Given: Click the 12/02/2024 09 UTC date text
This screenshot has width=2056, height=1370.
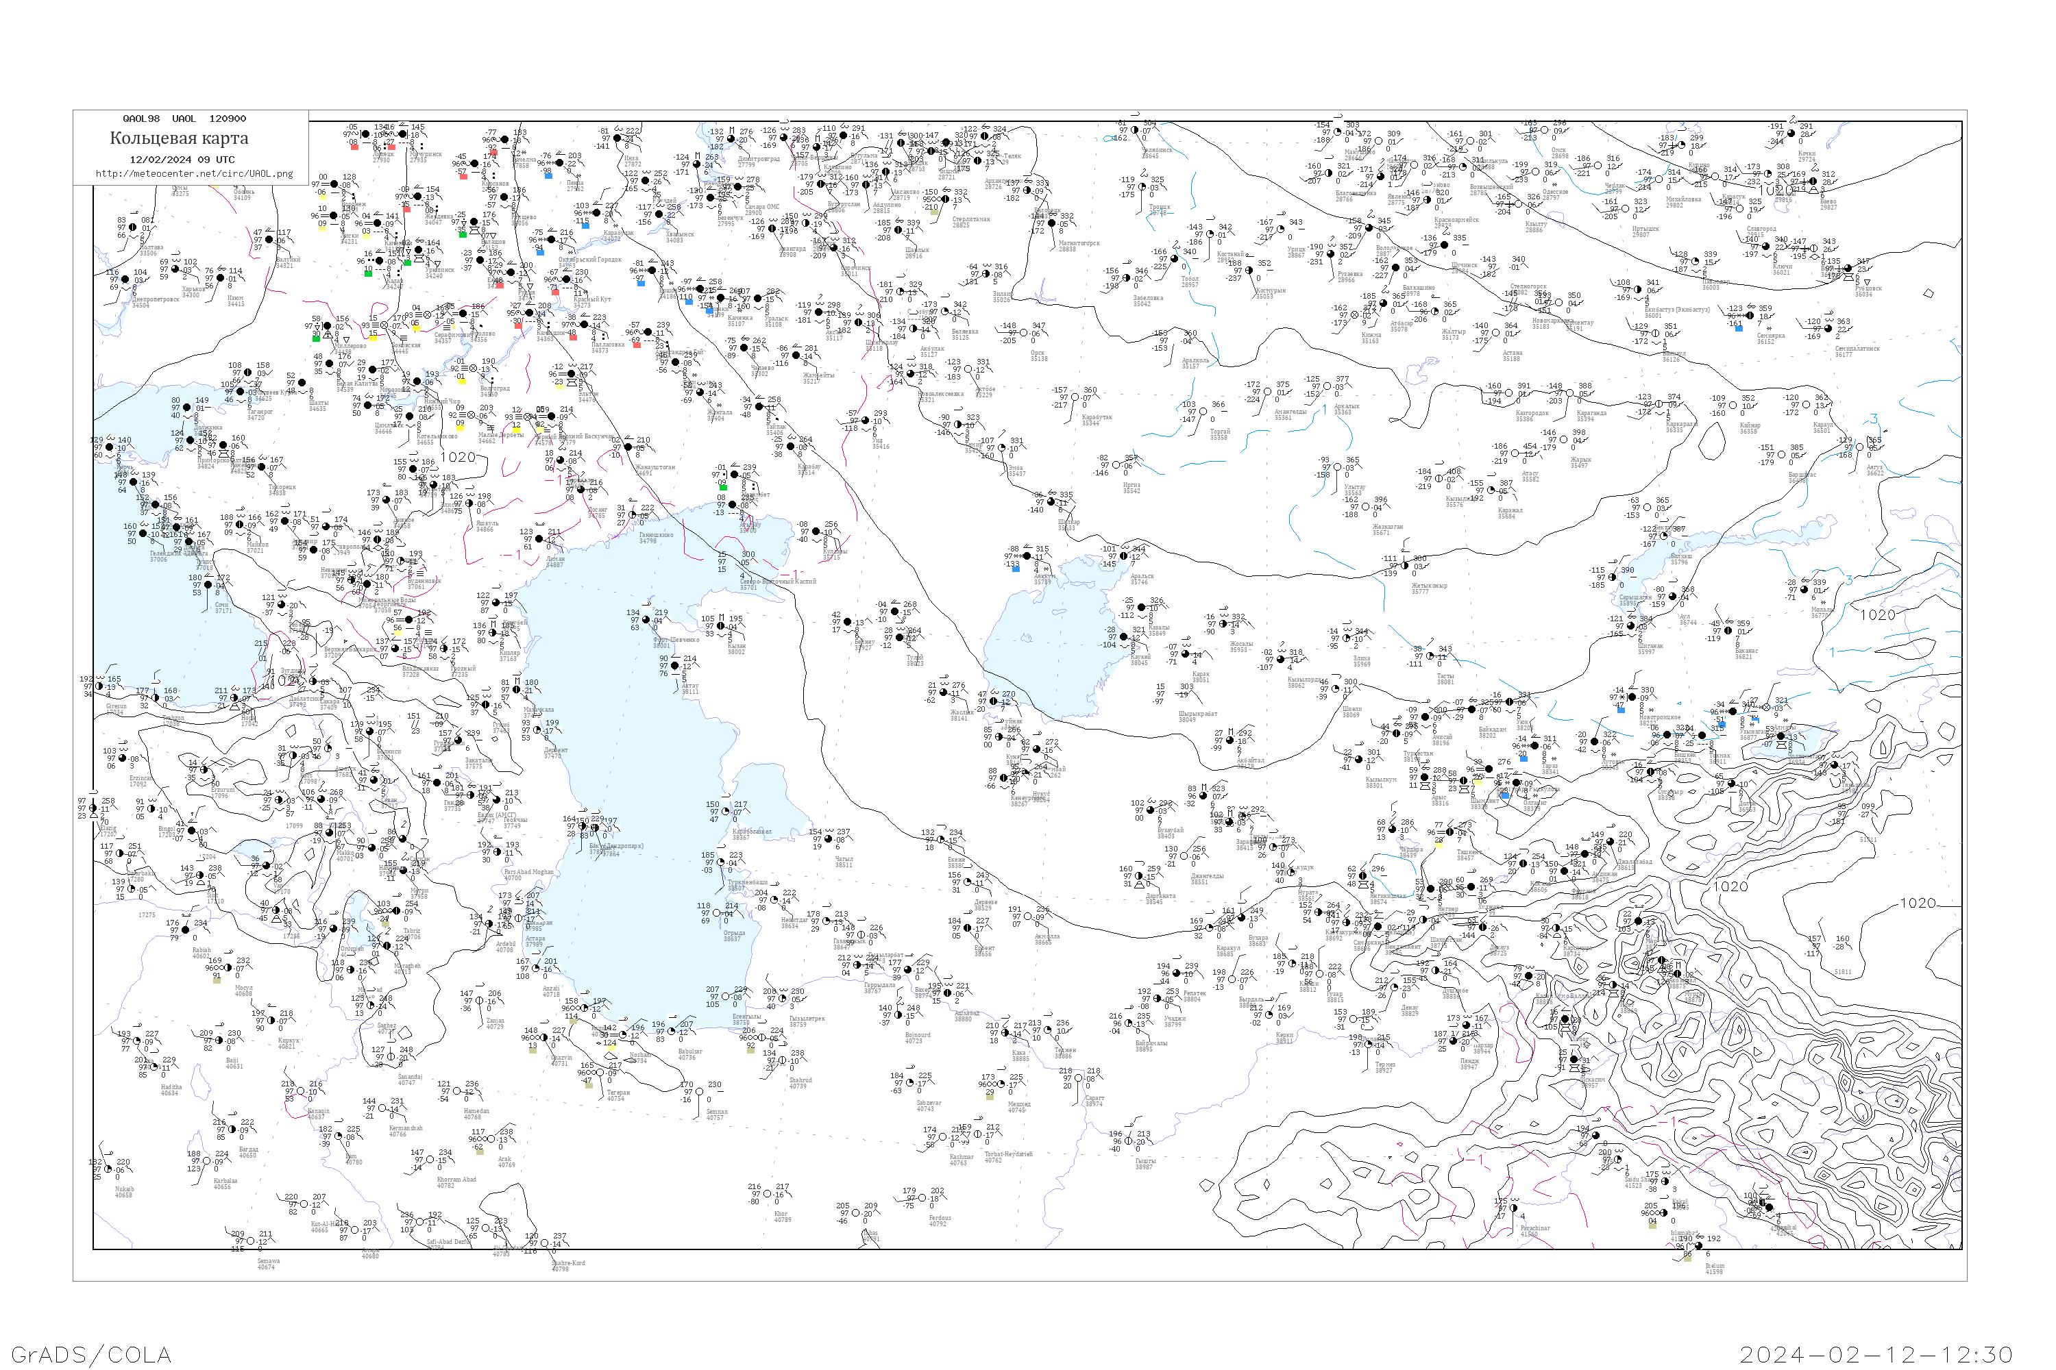Looking at the screenshot, I should 182,159.
